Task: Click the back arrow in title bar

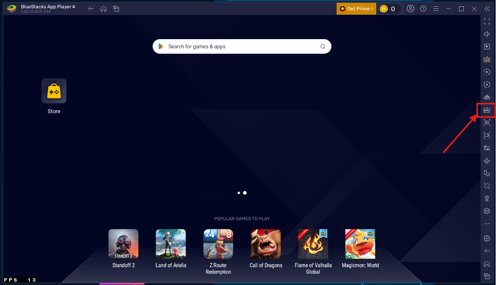Action: point(91,9)
